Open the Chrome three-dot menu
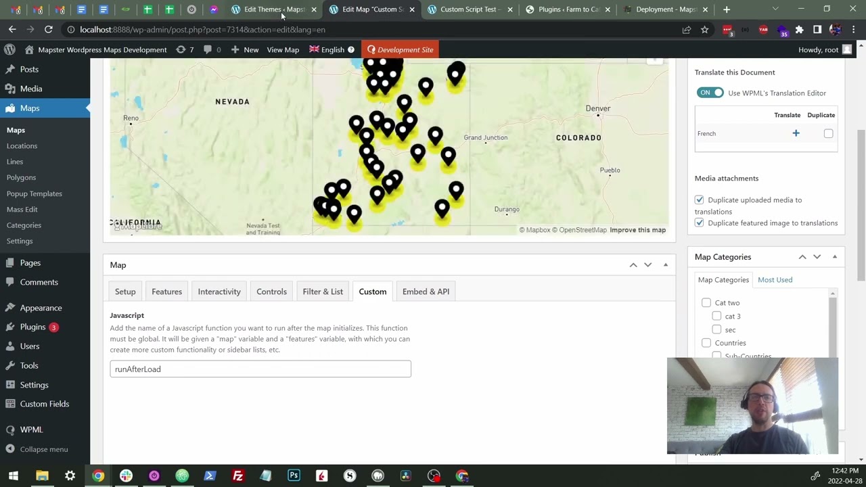 pyautogui.click(x=854, y=30)
